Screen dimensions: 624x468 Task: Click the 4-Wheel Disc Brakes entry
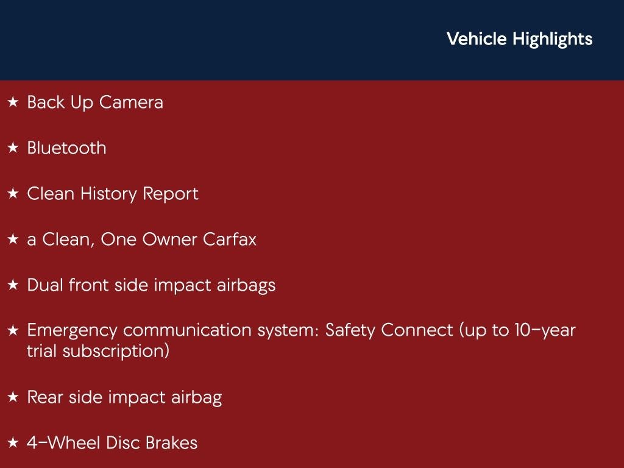point(112,443)
